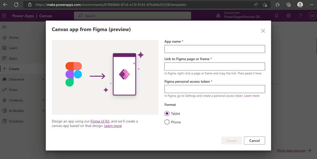Select the Phone format radio button

tap(167, 122)
